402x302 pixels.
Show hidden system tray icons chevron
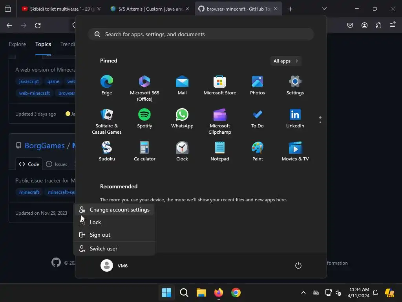click(303, 293)
